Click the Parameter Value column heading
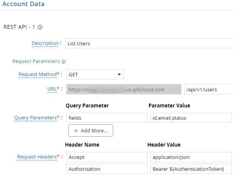Viewport: 234px width, 175px height. coord(170,106)
